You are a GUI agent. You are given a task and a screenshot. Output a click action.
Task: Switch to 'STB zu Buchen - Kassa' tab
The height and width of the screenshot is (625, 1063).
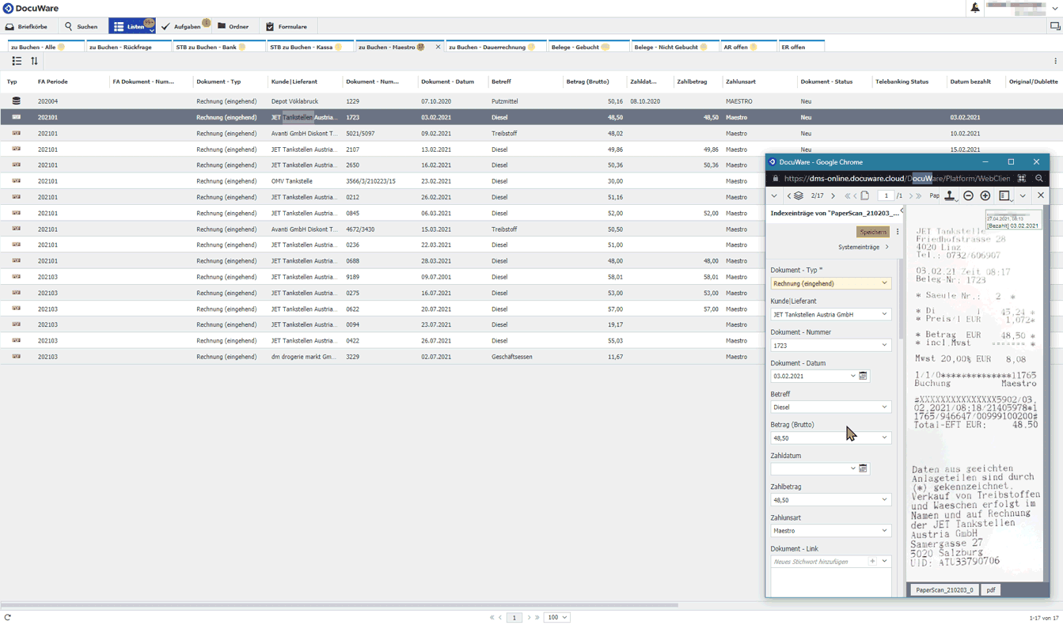tap(309, 47)
